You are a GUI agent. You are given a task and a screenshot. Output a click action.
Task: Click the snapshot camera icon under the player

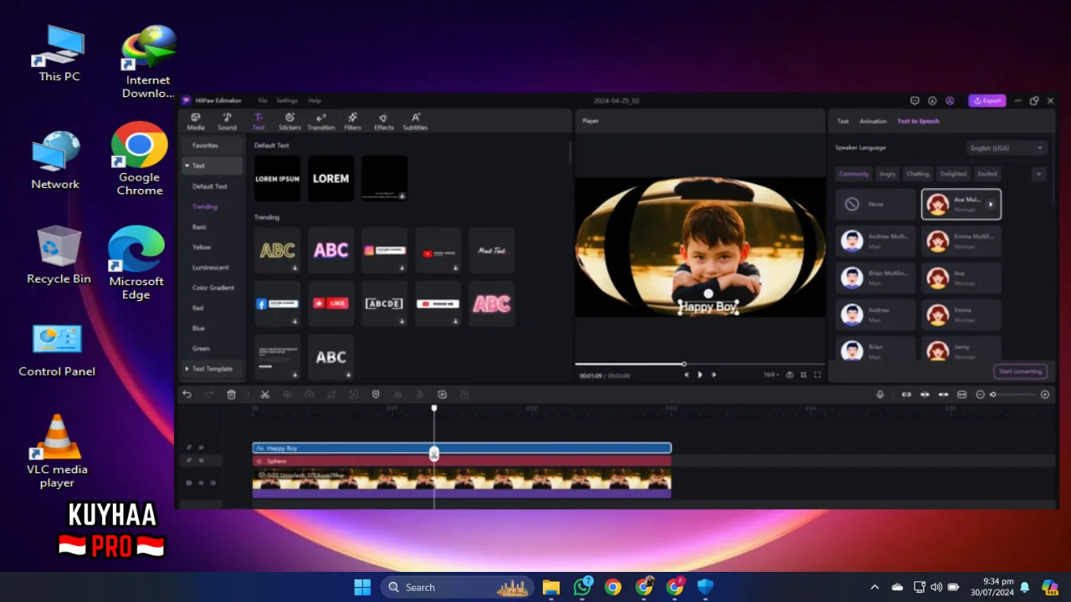point(789,375)
